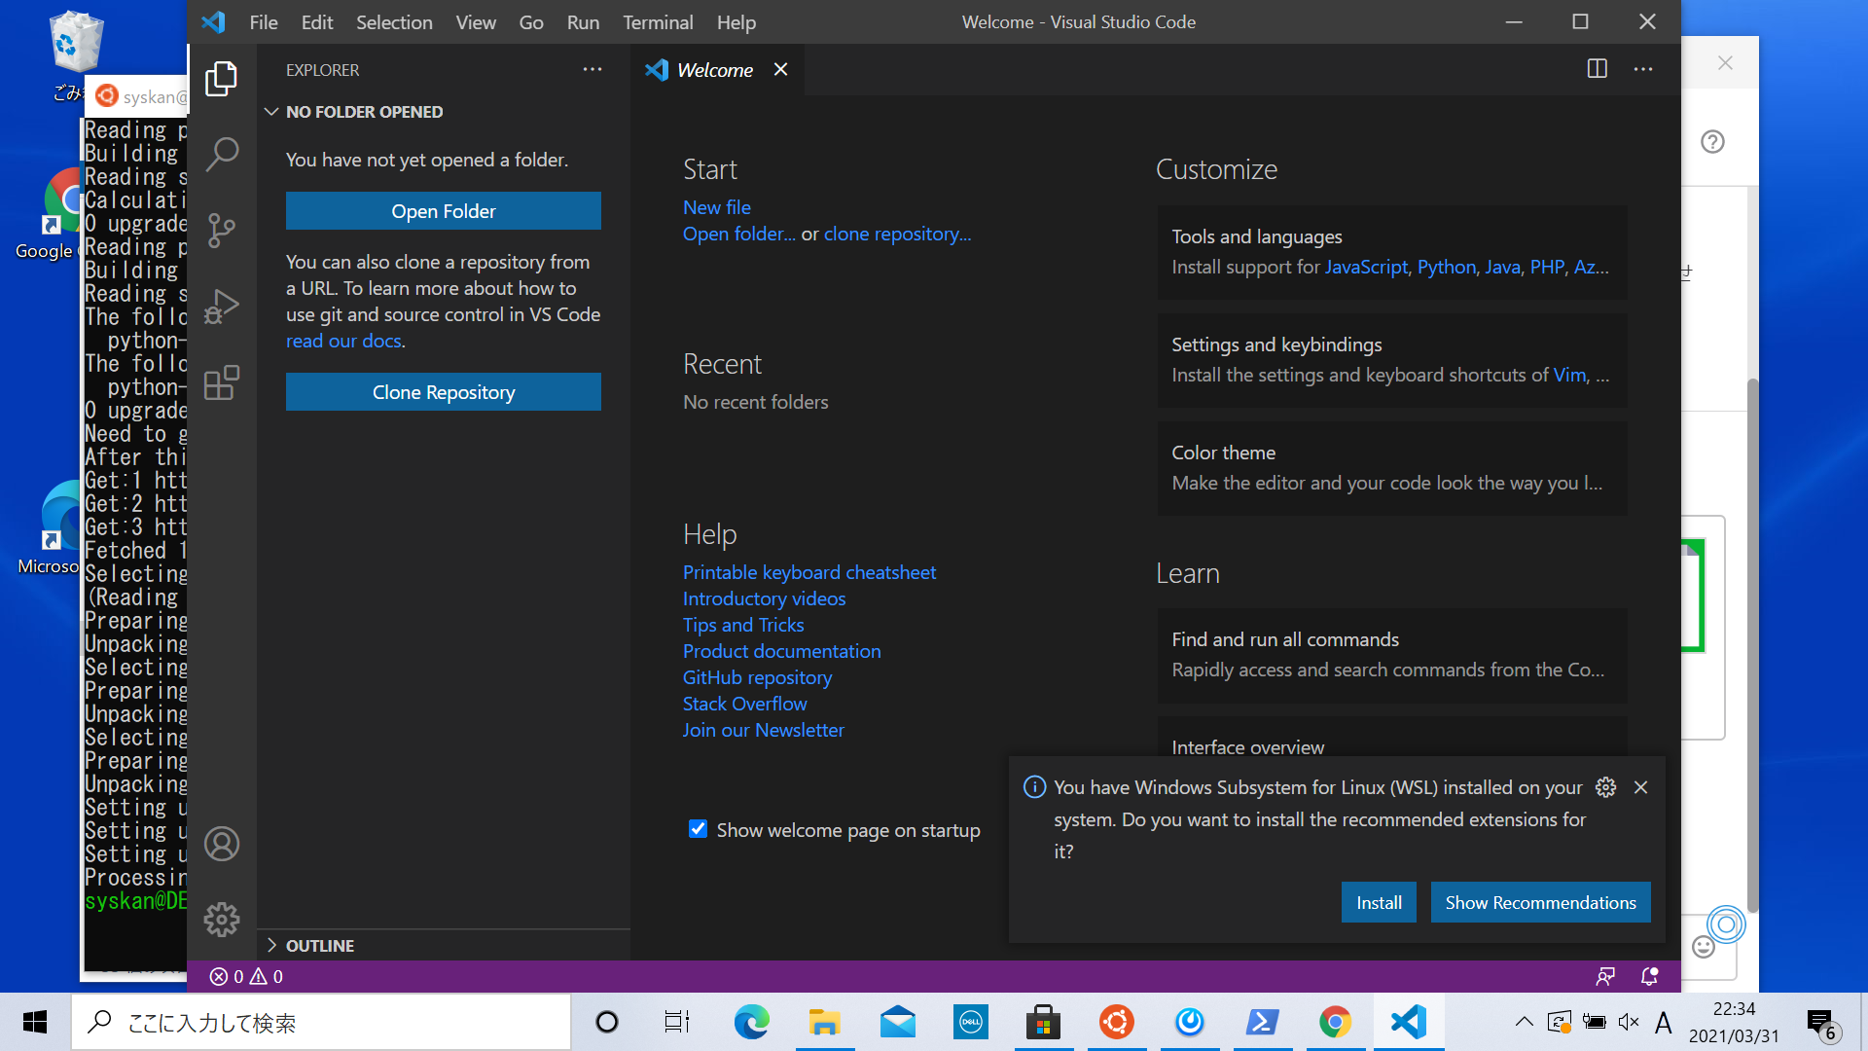Click Install in WSL notification
This screenshot has height=1051, width=1868.
[x=1379, y=902]
